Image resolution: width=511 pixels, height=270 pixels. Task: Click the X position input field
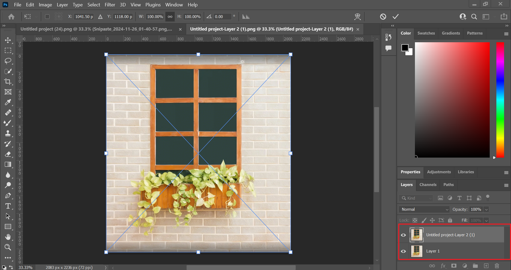[x=84, y=17]
